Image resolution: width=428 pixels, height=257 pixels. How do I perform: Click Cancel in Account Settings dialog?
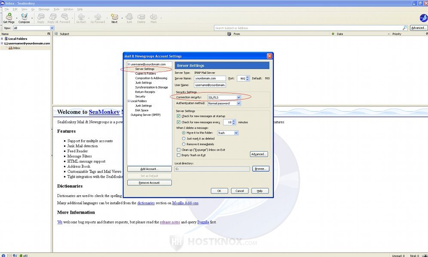[240, 191]
